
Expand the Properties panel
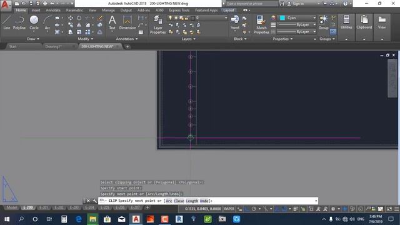point(282,39)
